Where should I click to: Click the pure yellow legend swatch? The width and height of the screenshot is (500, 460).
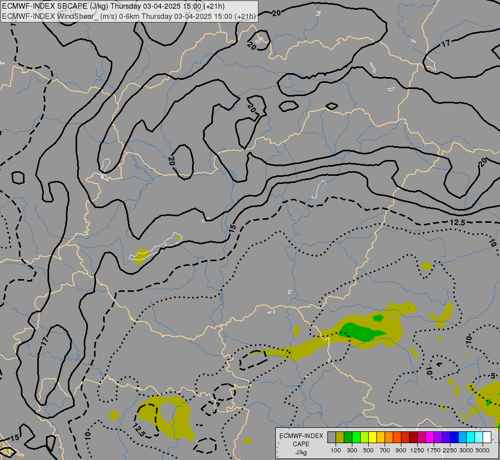click(x=373, y=437)
